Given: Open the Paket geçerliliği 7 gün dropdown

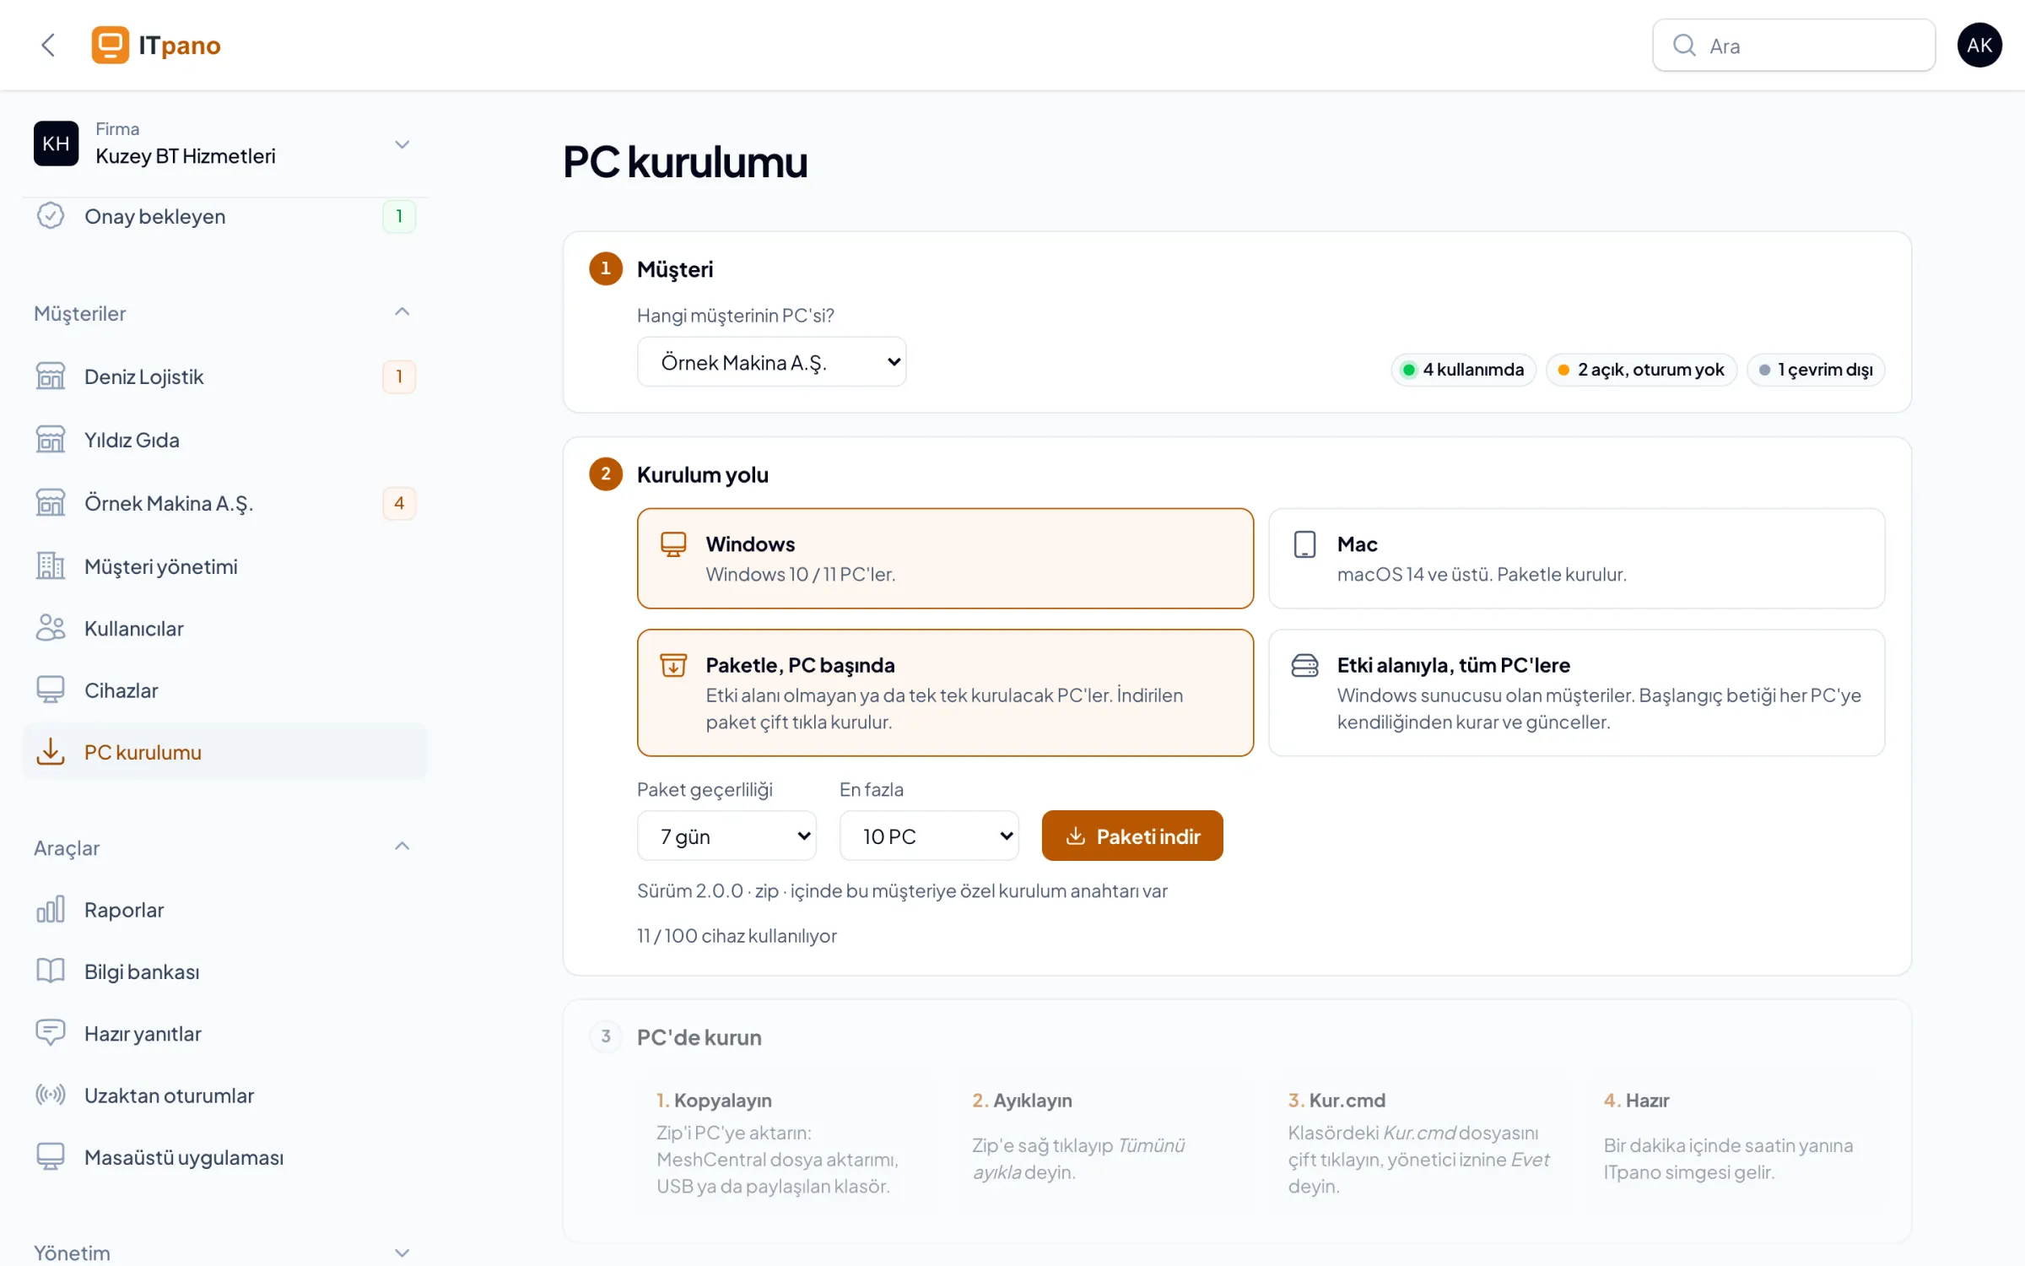Looking at the screenshot, I should pyautogui.click(x=726, y=836).
